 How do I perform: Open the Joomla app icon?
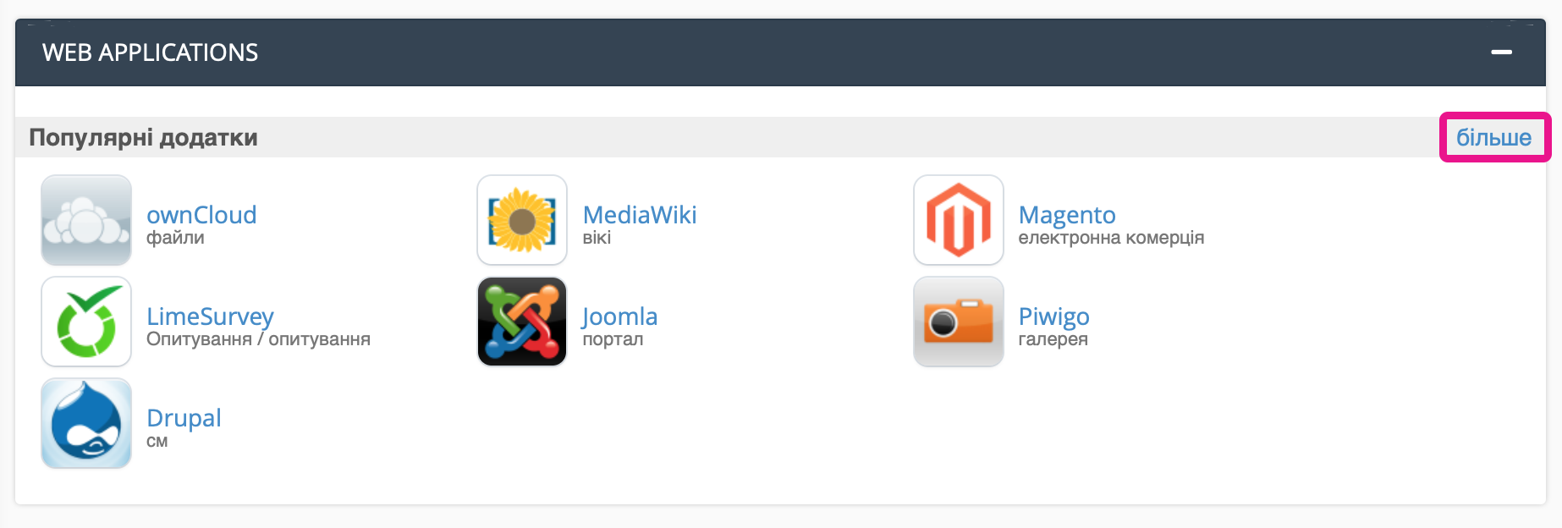tap(522, 322)
